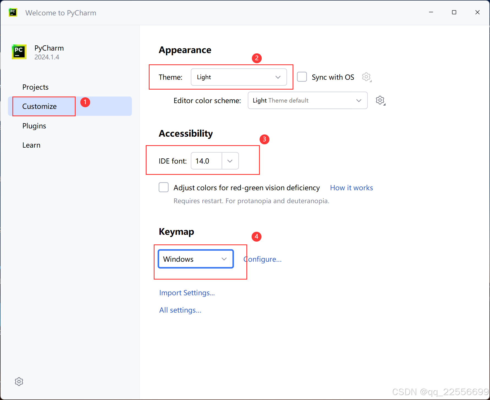Open the options gear in the sidebar bottom

tap(19, 381)
